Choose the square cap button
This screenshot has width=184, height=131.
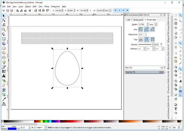tap(152, 39)
